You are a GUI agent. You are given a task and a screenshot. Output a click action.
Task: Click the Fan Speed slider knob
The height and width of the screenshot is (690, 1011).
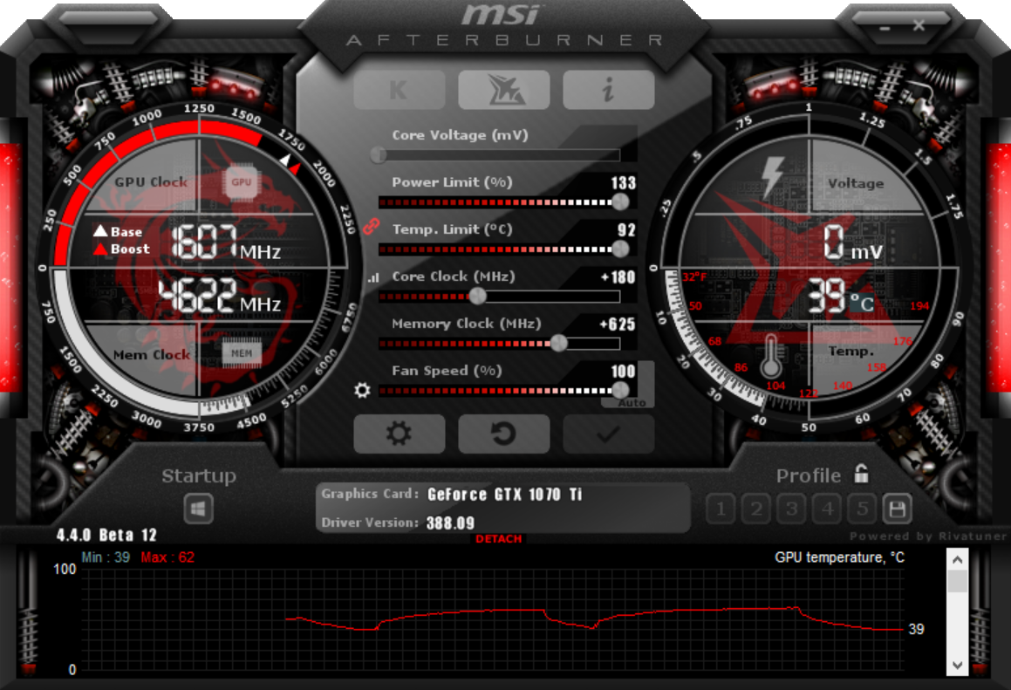[x=620, y=390]
